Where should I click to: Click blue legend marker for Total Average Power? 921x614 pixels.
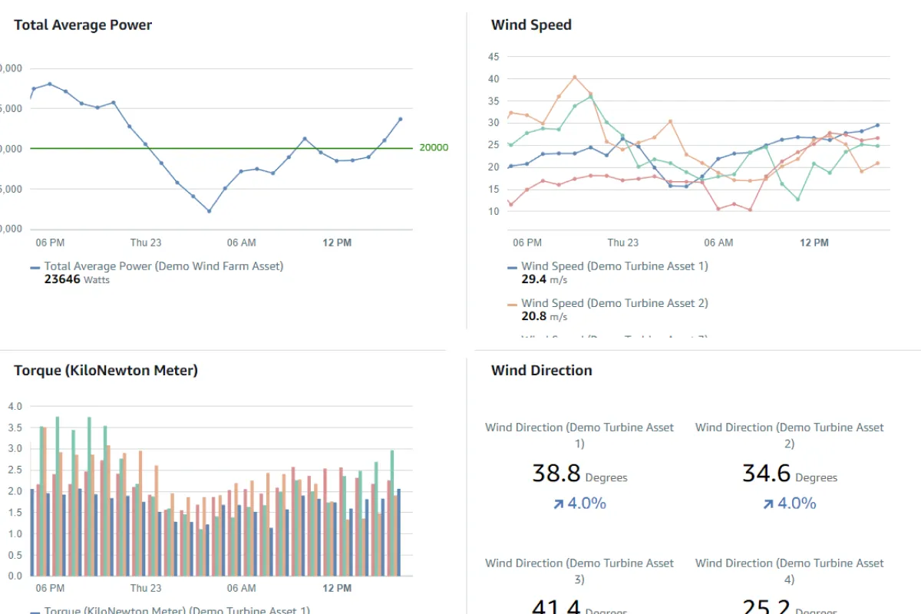point(35,267)
